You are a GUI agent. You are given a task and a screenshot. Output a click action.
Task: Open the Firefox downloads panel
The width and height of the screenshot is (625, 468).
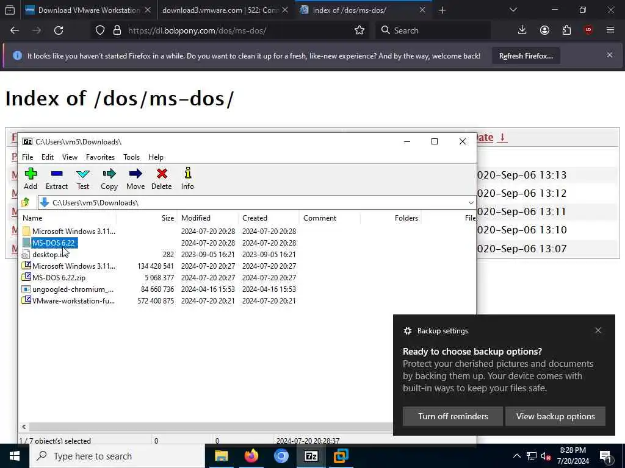[522, 30]
